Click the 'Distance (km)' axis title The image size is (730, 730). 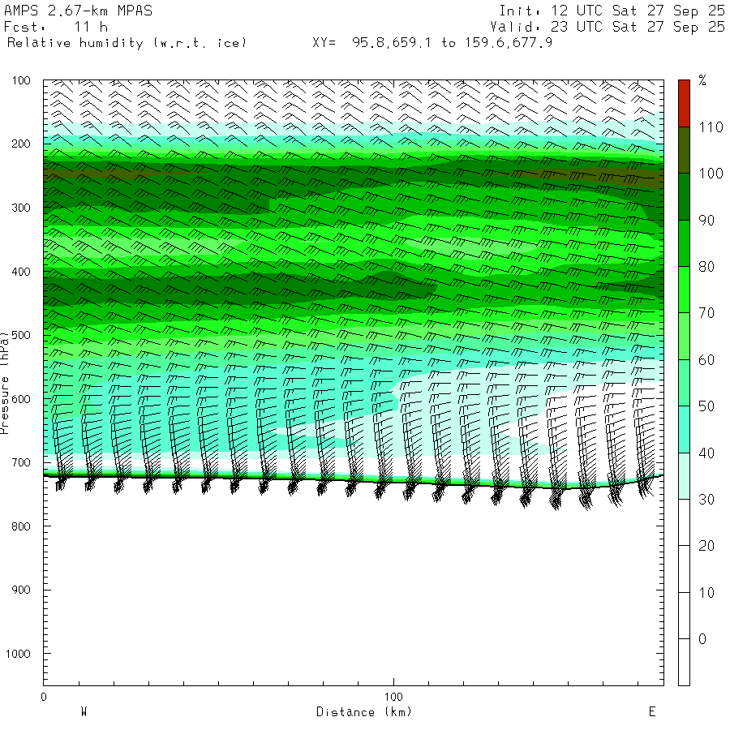click(x=364, y=712)
